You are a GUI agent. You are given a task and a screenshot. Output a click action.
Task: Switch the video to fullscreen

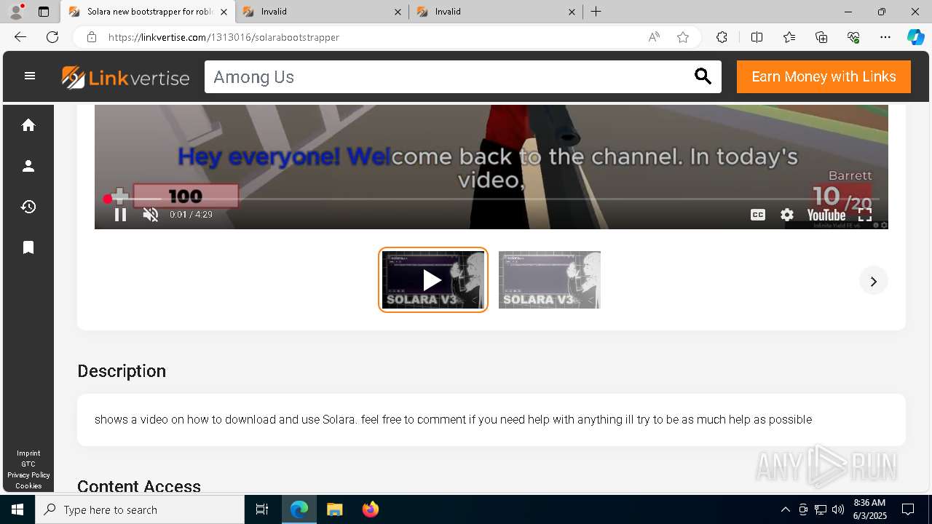point(865,215)
